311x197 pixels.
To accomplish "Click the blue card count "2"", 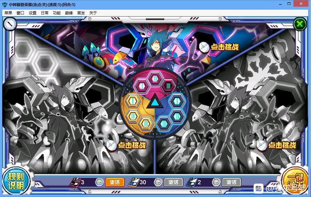I will [199, 182].
